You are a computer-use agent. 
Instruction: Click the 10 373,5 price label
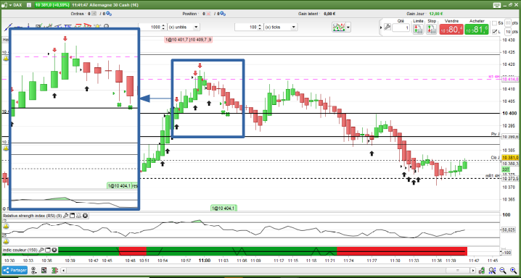510,179
